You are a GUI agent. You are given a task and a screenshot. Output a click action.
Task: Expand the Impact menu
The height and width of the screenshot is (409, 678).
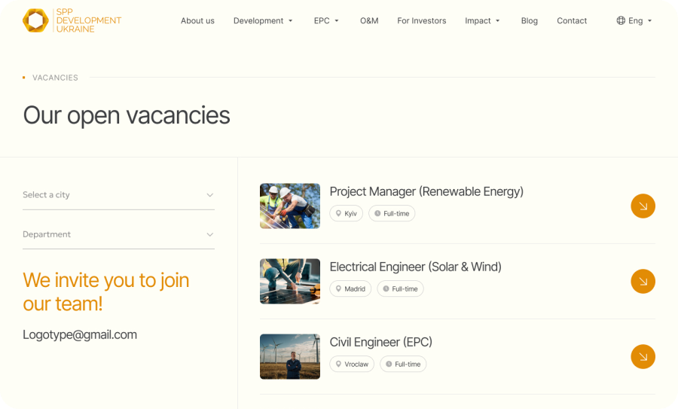[x=482, y=21]
